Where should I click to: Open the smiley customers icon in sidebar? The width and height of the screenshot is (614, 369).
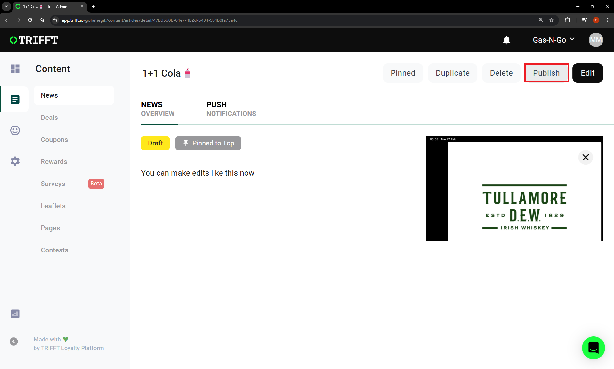[15, 130]
